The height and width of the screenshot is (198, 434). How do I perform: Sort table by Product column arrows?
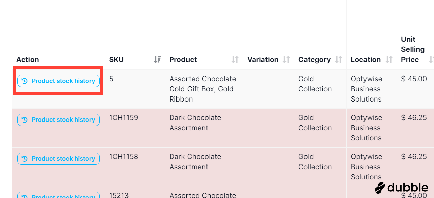[235, 60]
